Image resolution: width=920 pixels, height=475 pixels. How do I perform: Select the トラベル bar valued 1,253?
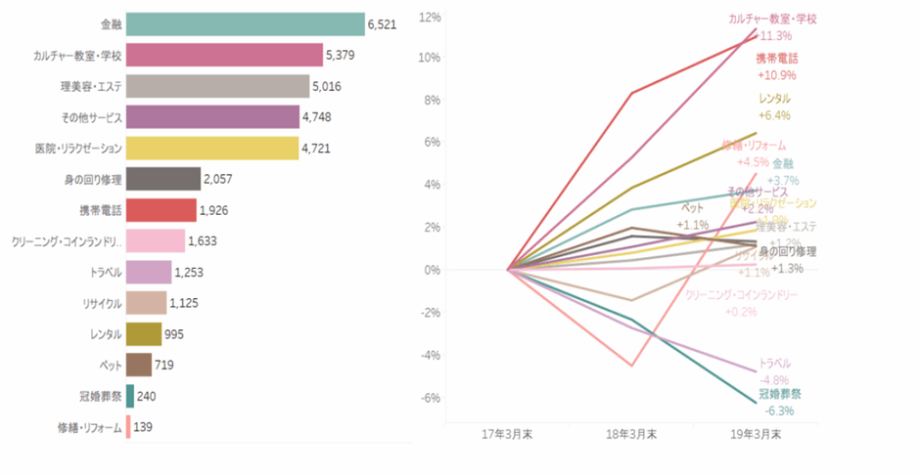pyautogui.click(x=149, y=273)
